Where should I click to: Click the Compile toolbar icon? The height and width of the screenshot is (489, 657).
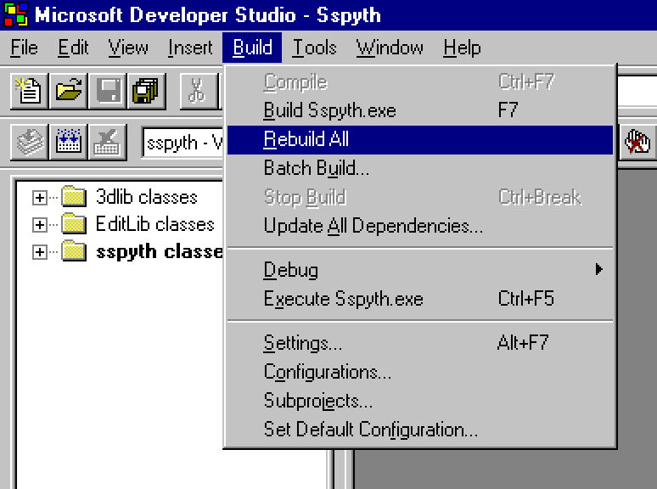(x=29, y=142)
